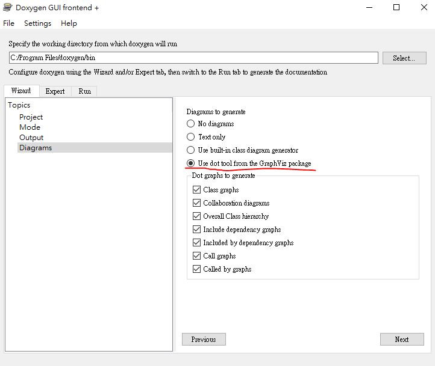Viewport: 435px width, 366px height.
Task: Maximize the Doxygen window
Action: (396, 7)
